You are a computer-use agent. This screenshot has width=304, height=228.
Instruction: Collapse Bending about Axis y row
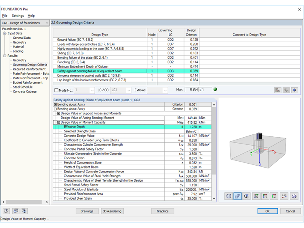pyautogui.click(x=55, y=109)
